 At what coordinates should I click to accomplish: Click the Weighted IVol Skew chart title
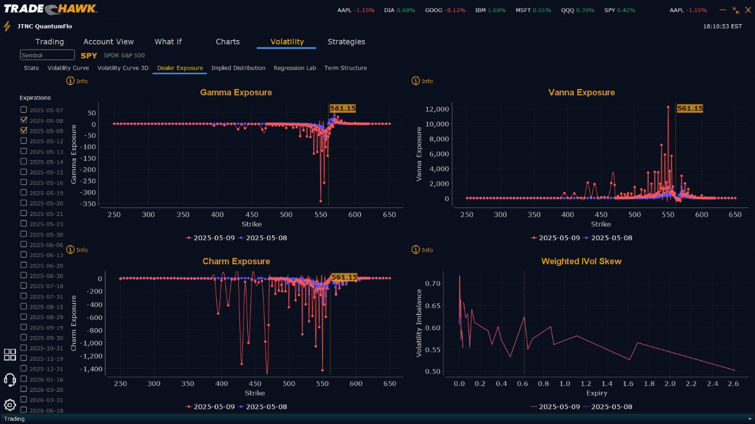tap(582, 261)
